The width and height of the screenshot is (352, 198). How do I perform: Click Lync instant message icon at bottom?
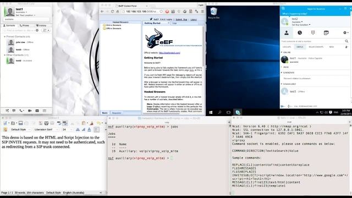(x=14, y=111)
